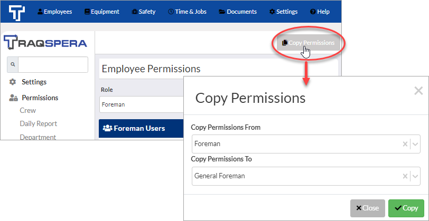Screen dimensions: 429x221
Task: Expand the Copy Permissions To chevron
Action: 415,176
